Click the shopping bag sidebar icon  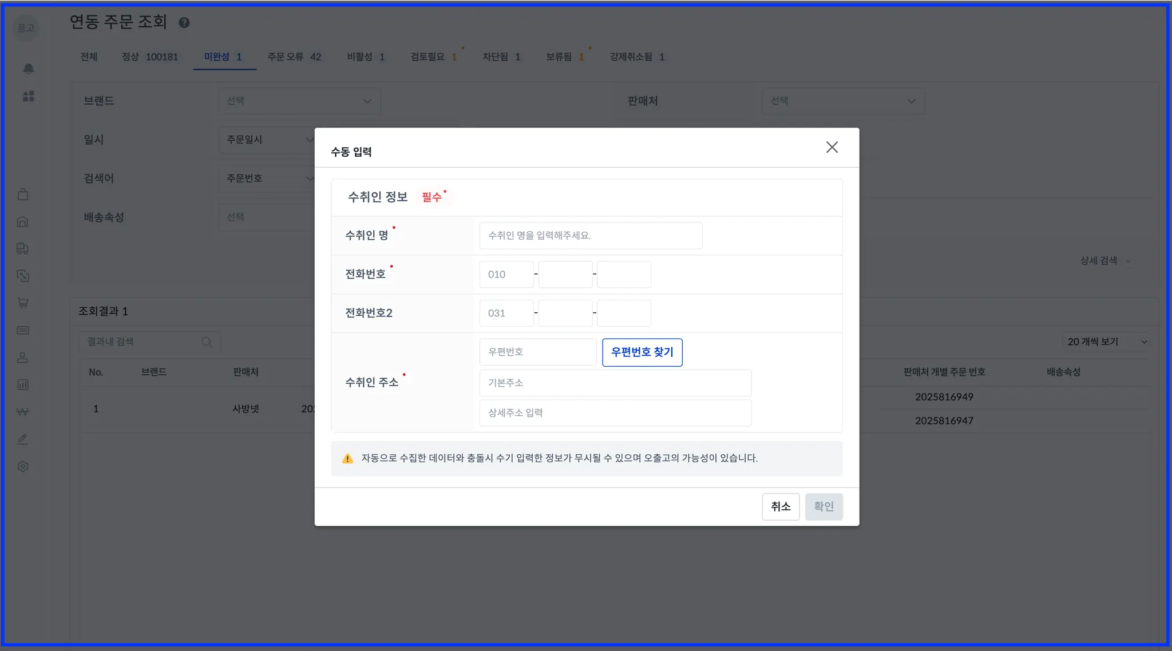(23, 194)
